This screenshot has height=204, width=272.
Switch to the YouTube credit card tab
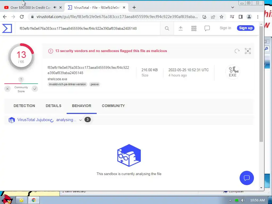click(x=31, y=8)
